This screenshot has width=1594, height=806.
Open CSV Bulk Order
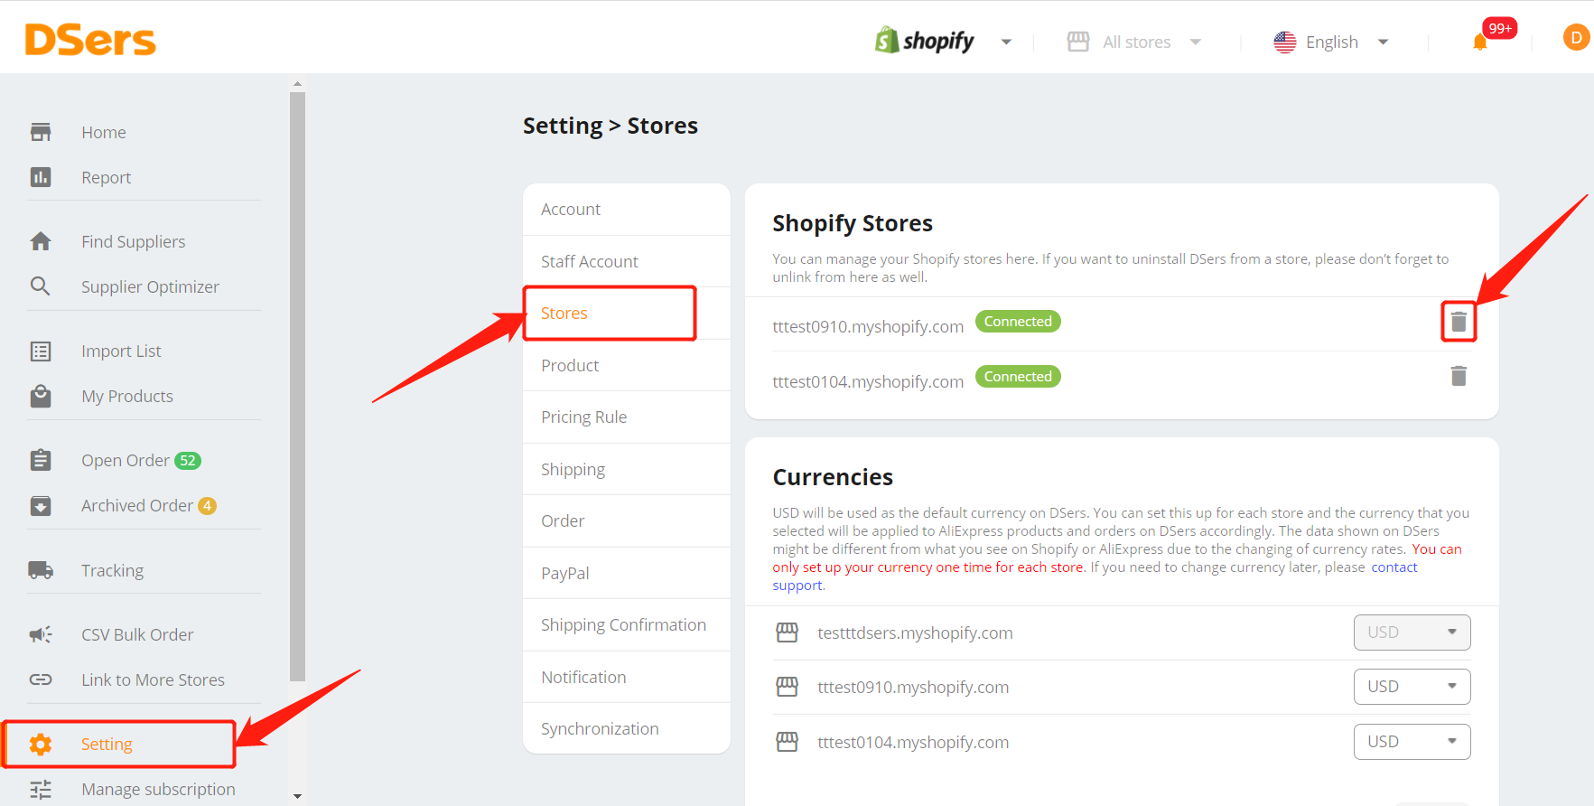click(137, 634)
